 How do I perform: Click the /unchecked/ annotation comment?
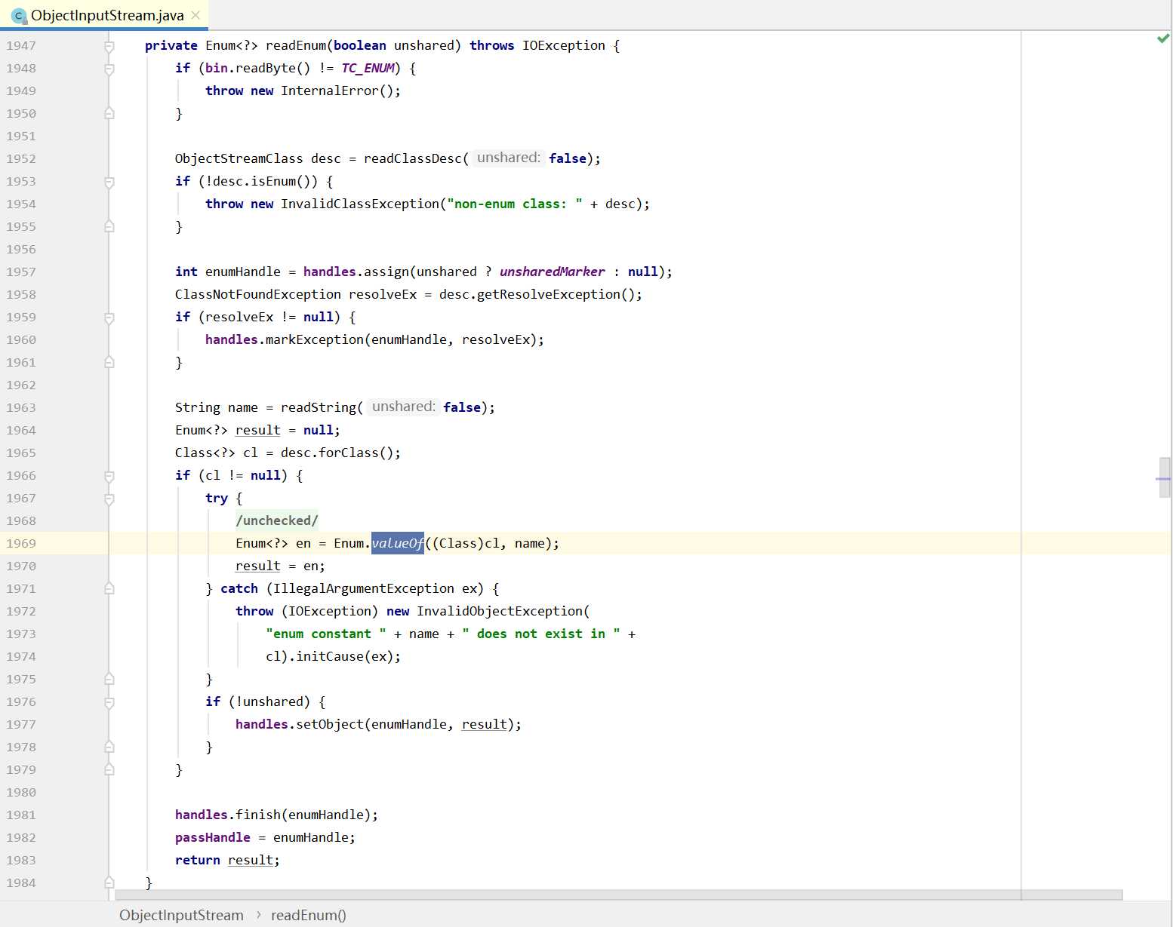277,520
